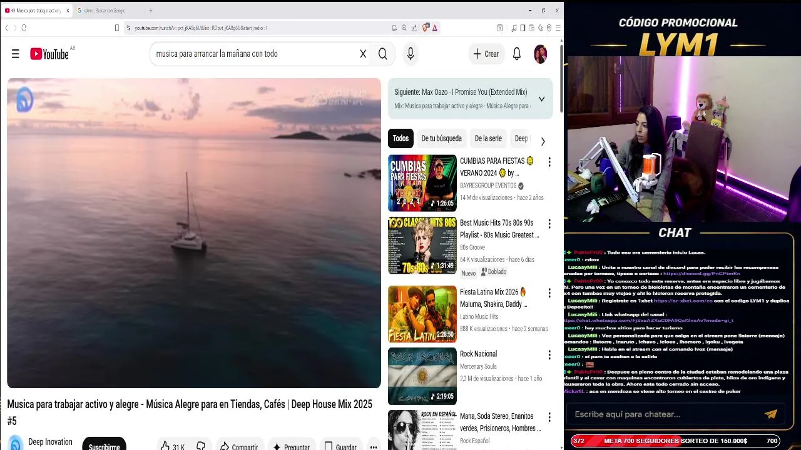This screenshot has height=450, width=801.
Task: Go forward with the browser forward arrow
Action: tap(14, 27)
